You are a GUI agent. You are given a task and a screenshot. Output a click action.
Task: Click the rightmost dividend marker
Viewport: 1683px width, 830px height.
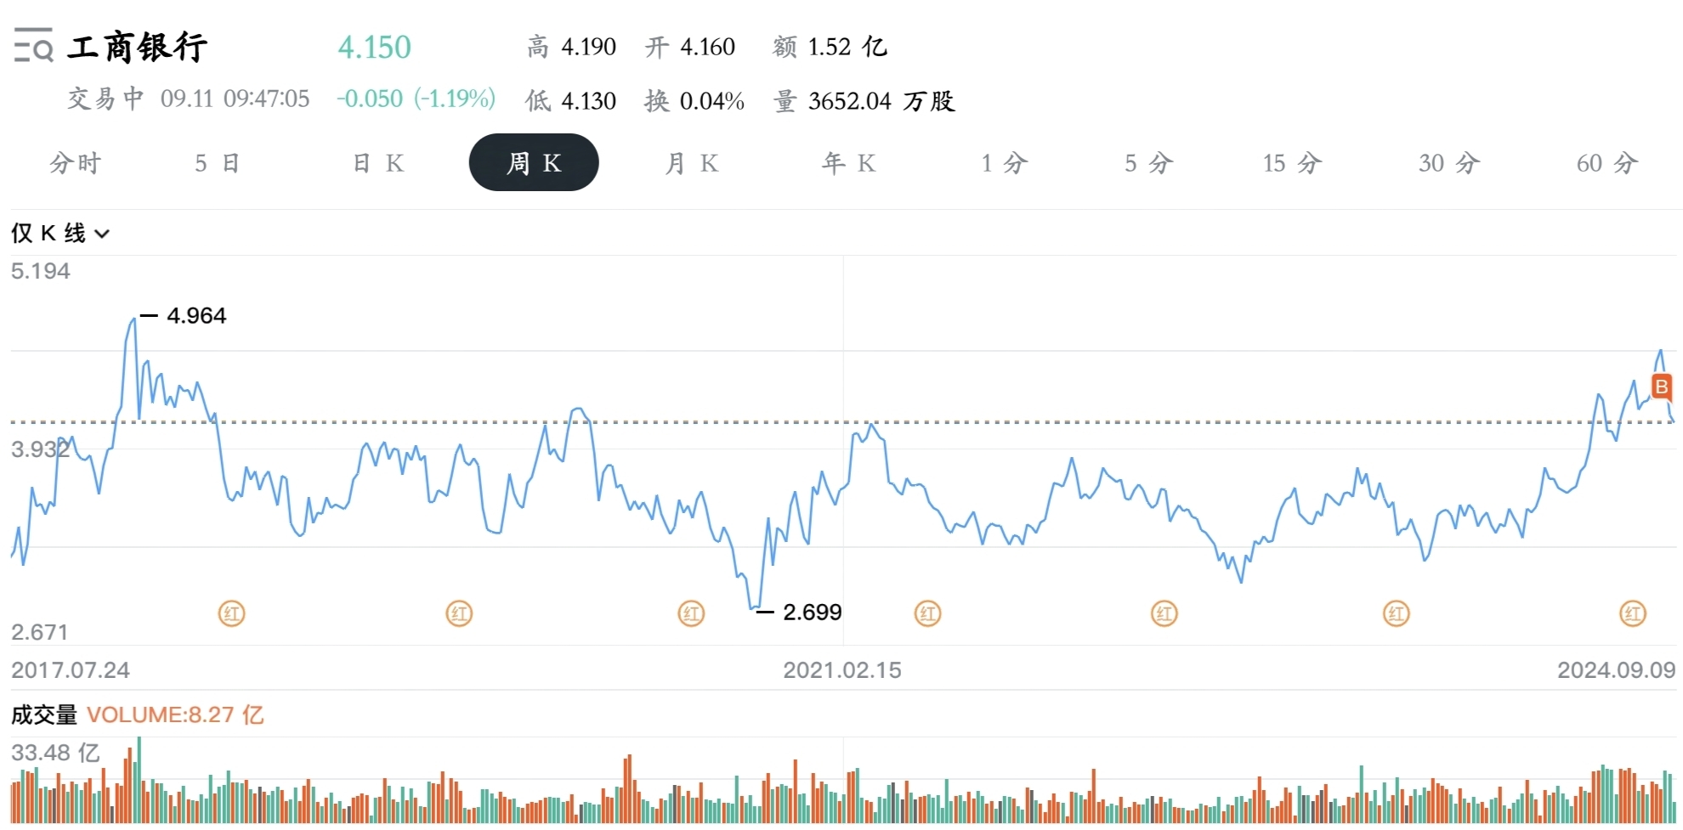tap(1632, 613)
